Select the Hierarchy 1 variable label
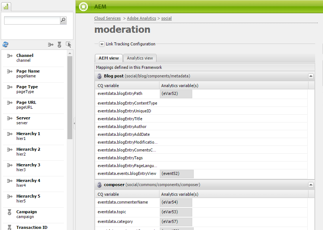Viewport: 323px width, 230px height. (x=28, y=134)
